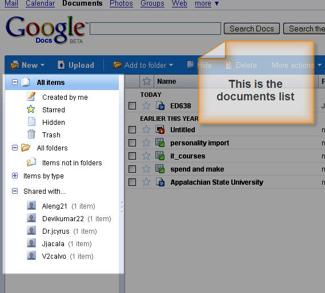This screenshot has width=325, height=293.
Task: Click the sidebar resize handle dots
Action: [122, 207]
